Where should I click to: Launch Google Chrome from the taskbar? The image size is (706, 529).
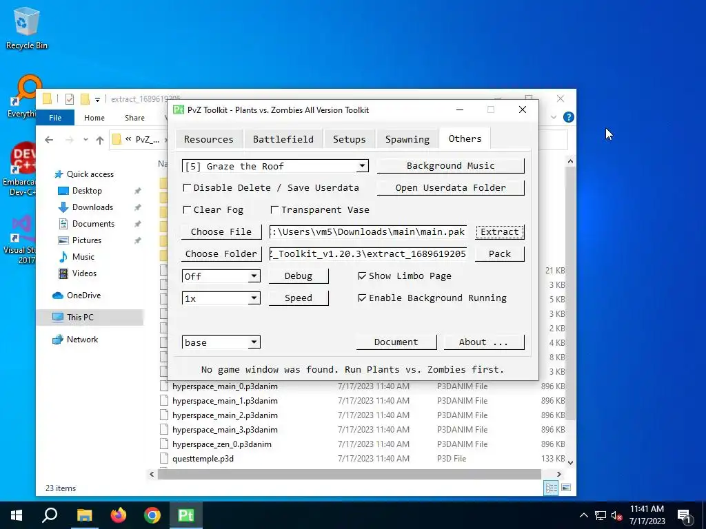coord(152,515)
